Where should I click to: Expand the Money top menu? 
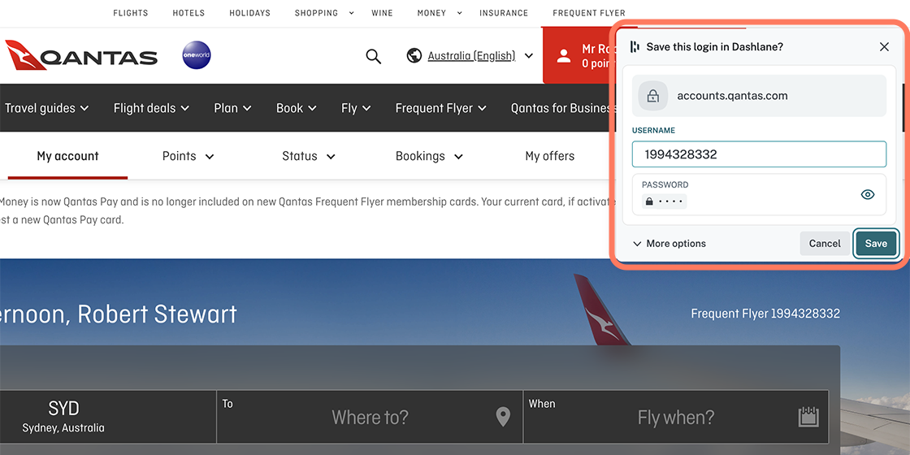pos(440,13)
